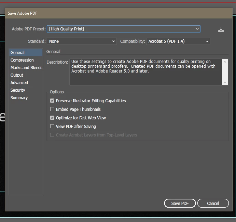The image size is (236, 222).
Task: Open the Adobe PDF Preset dropdown
Action: [x=124, y=29]
